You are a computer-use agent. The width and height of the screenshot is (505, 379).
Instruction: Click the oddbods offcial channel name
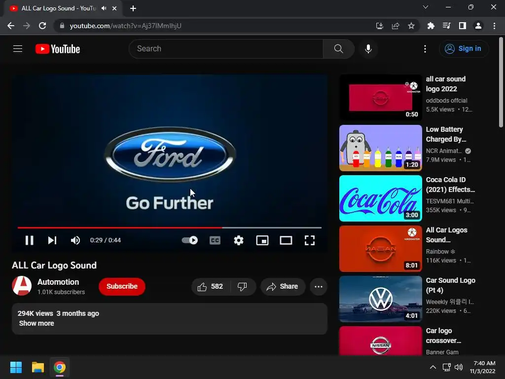click(x=446, y=101)
